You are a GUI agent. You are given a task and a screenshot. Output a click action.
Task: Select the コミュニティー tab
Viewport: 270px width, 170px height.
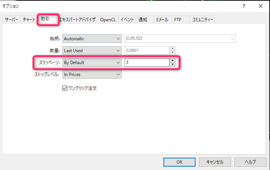pos(202,20)
